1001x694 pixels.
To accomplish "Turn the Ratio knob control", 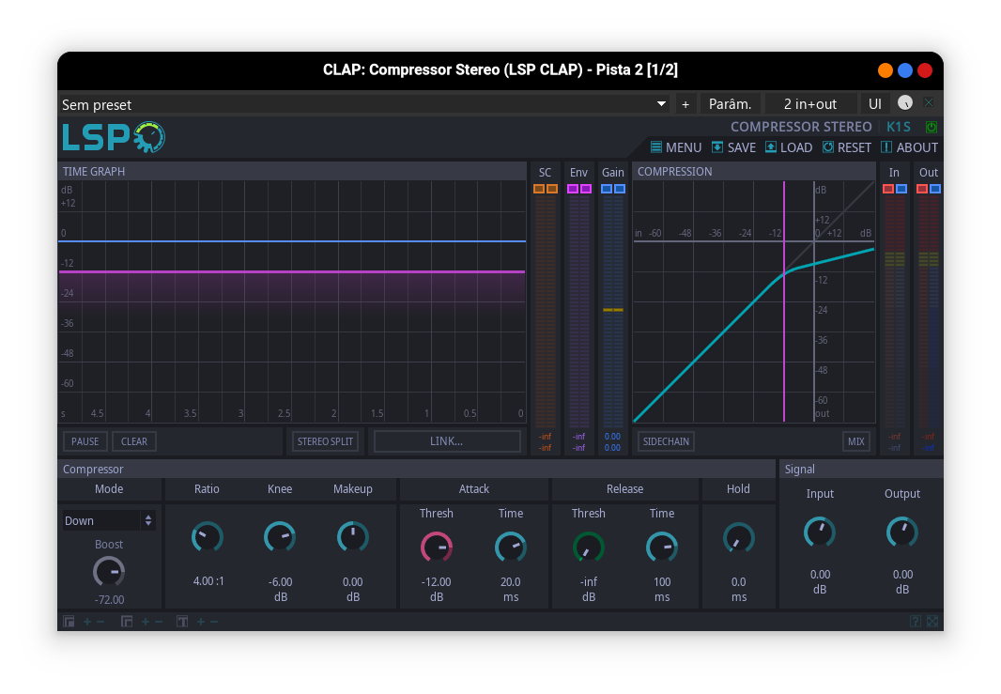I will click(208, 537).
